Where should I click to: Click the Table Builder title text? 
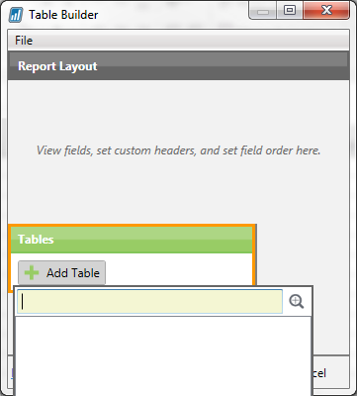[63, 15]
